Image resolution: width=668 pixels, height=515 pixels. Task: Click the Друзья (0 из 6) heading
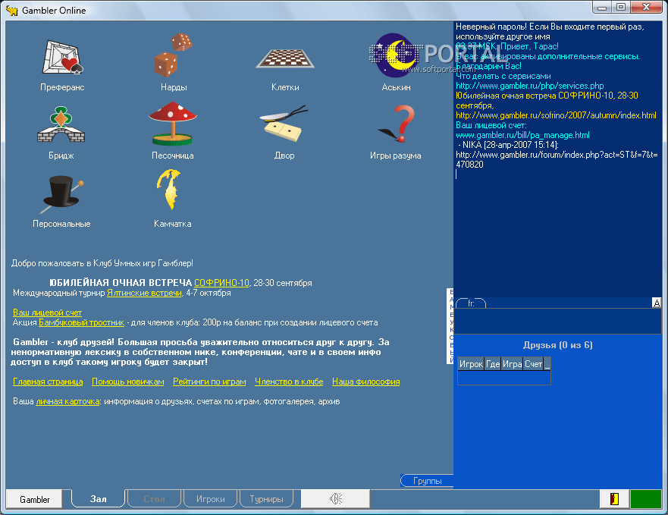(x=557, y=345)
